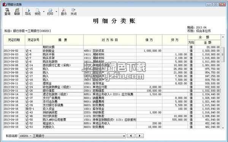The width and height of the screenshot is (228, 142).
Task: Click the table's scroll down arrow
Action: click(223, 128)
